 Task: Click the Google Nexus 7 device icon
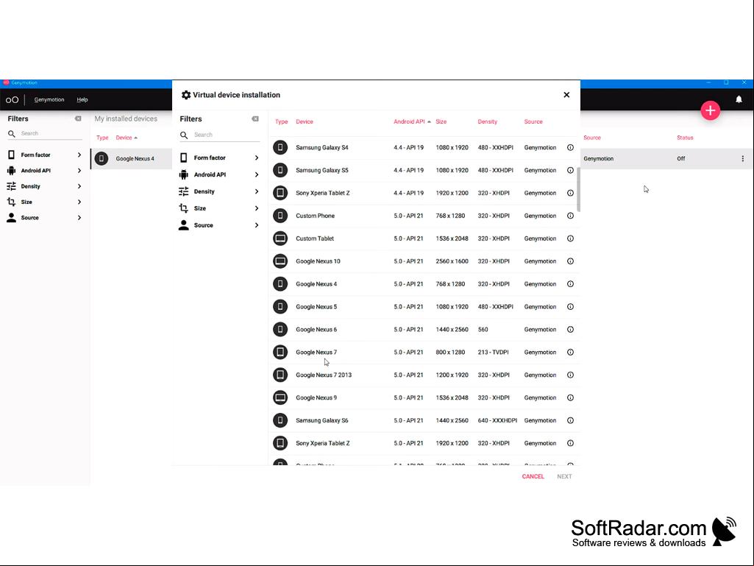point(280,352)
